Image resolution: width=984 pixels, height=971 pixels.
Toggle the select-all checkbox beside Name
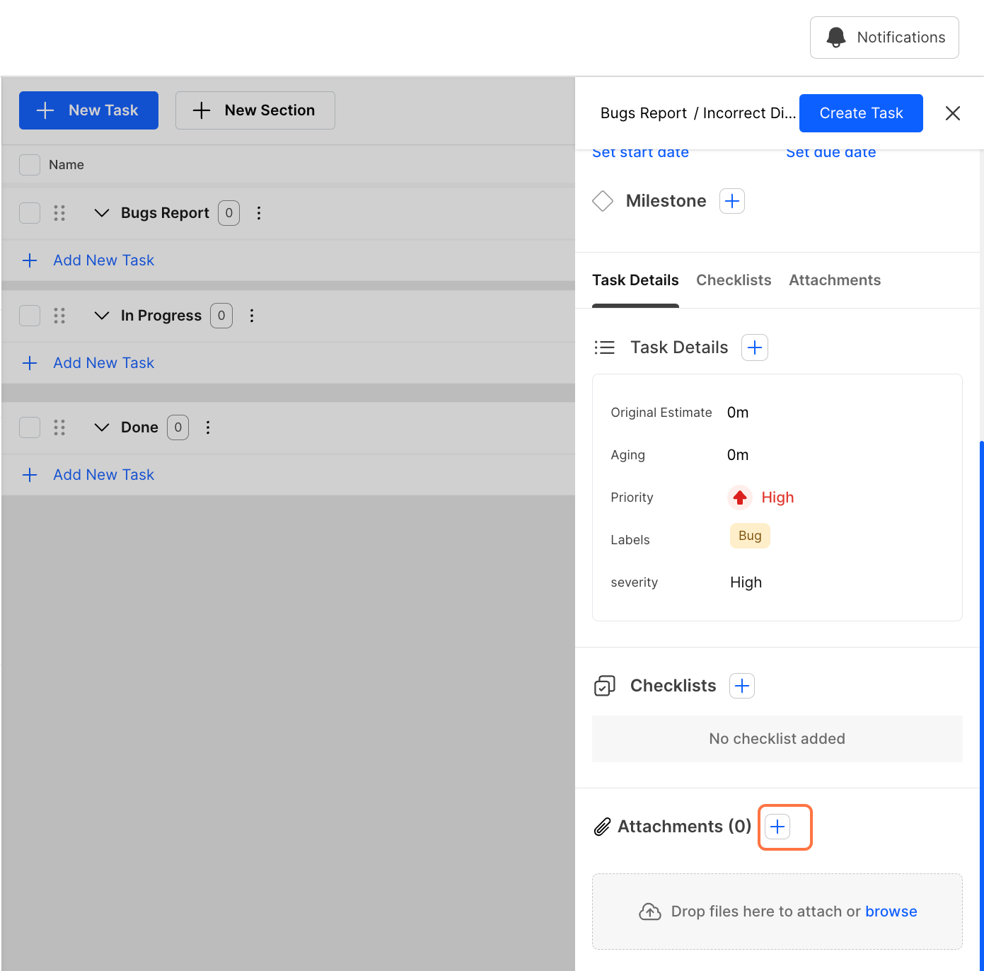pos(30,165)
